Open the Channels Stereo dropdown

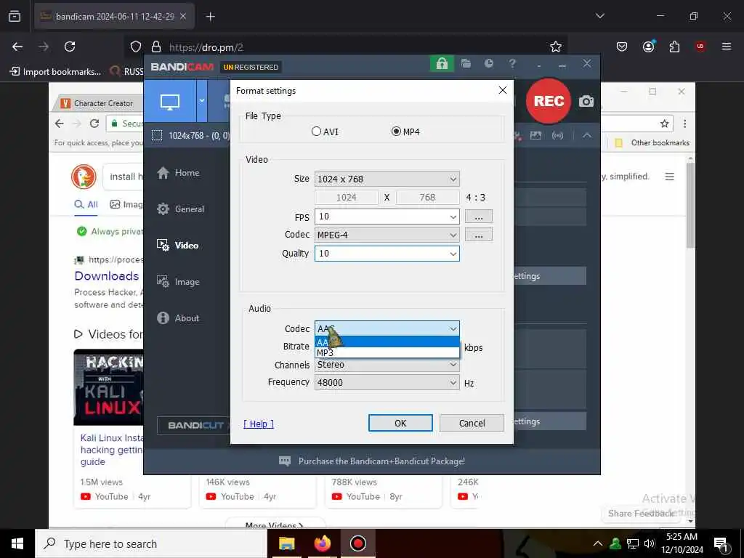pos(387,365)
